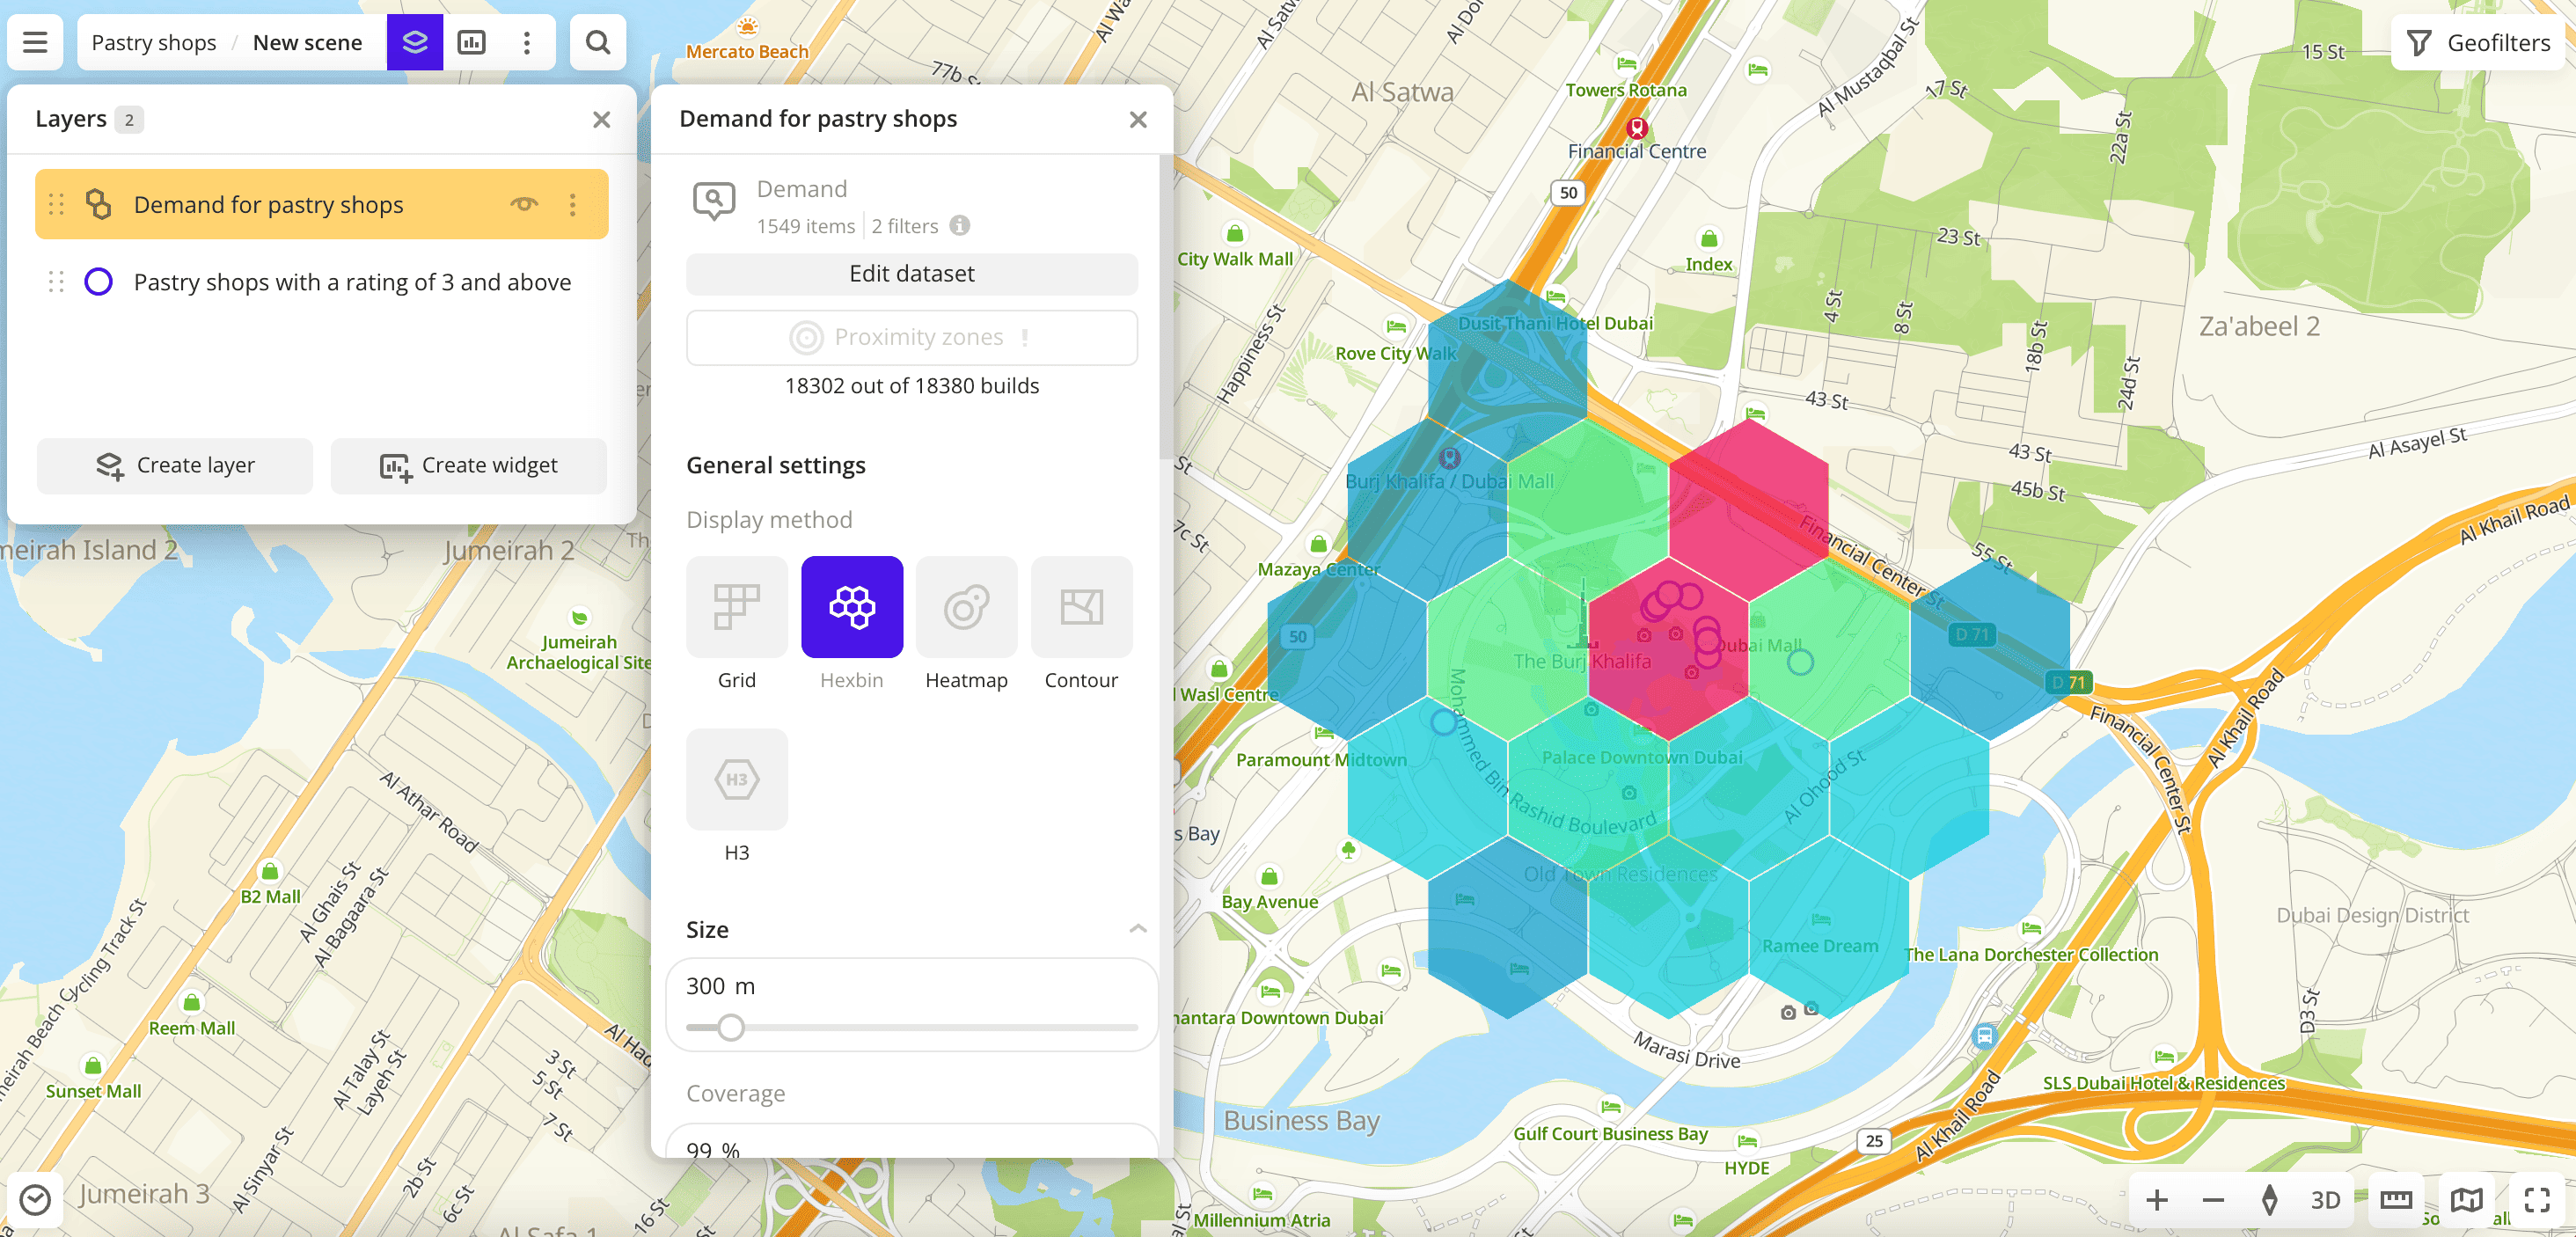The width and height of the screenshot is (2576, 1237).
Task: Select the Grid display method
Action: click(x=737, y=607)
